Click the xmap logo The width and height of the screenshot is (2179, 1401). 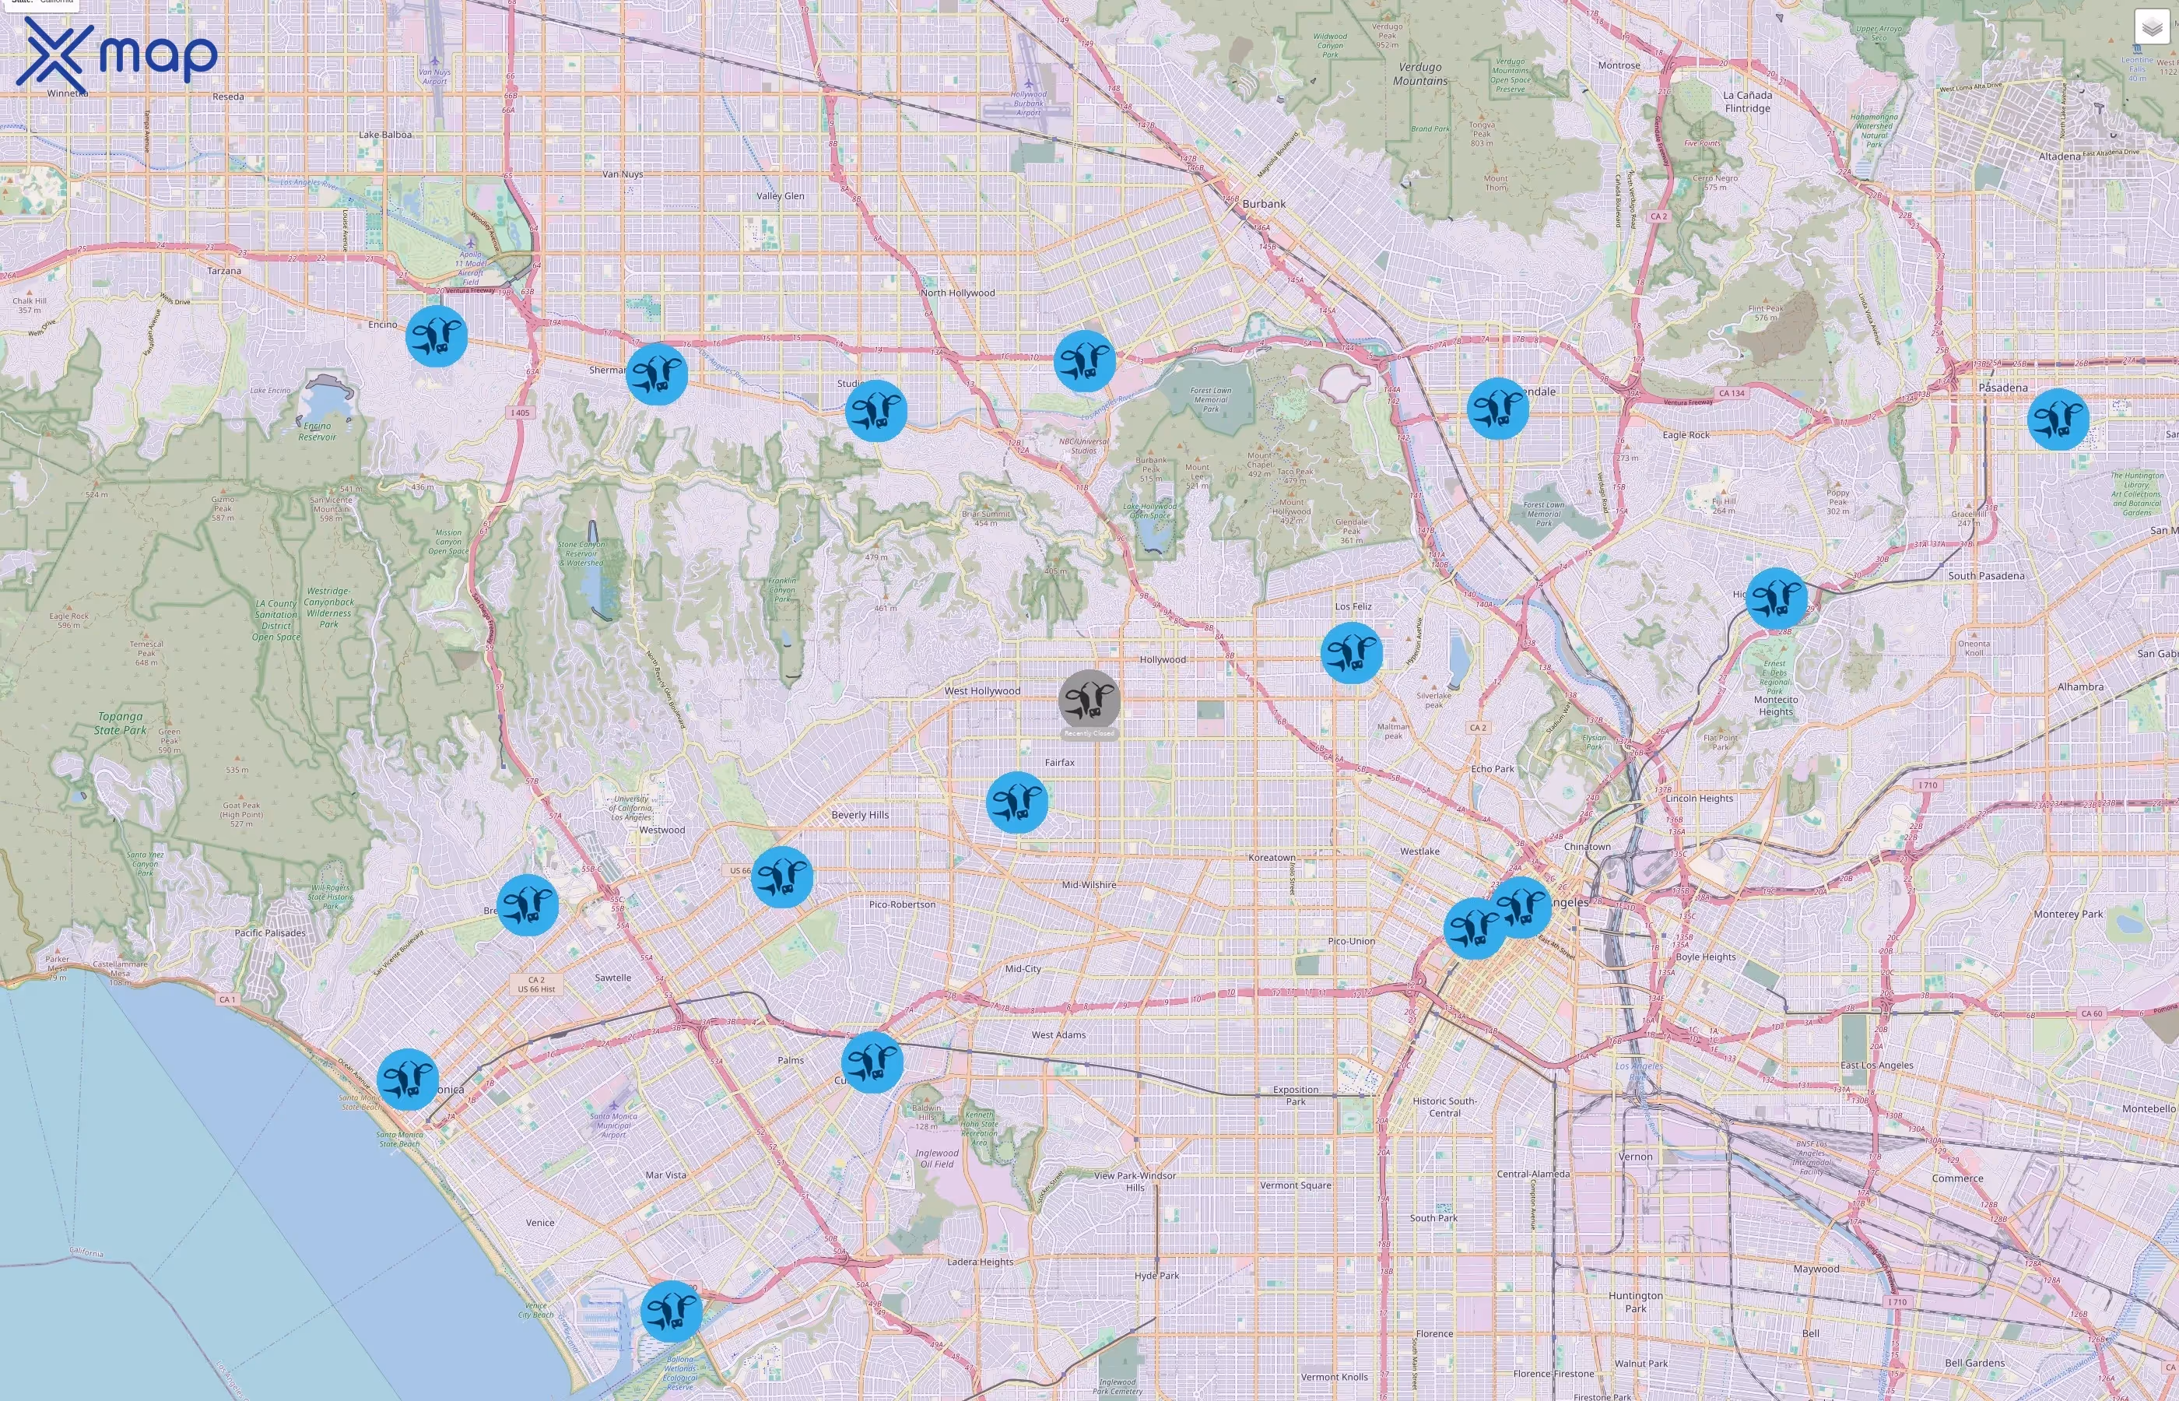(x=117, y=54)
